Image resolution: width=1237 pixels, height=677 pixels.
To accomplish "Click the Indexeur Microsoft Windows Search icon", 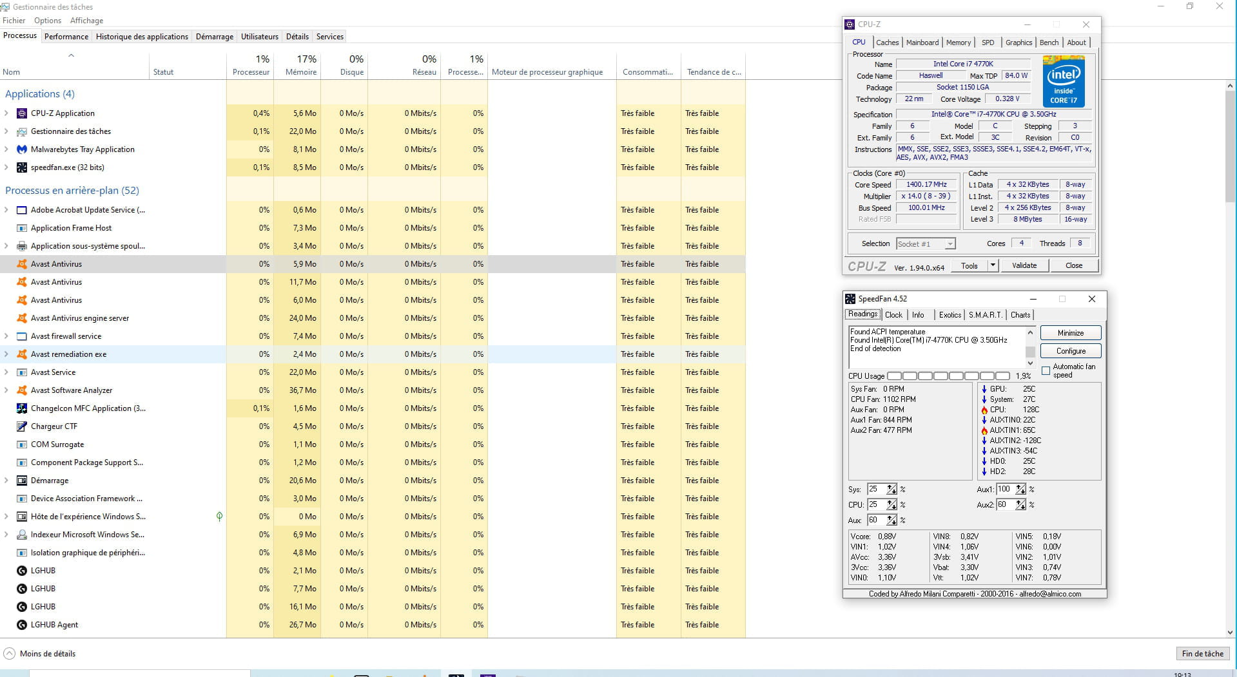I will pos(21,535).
